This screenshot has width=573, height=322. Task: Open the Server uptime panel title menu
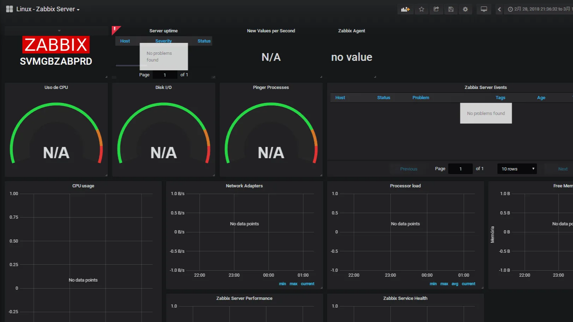tap(163, 31)
